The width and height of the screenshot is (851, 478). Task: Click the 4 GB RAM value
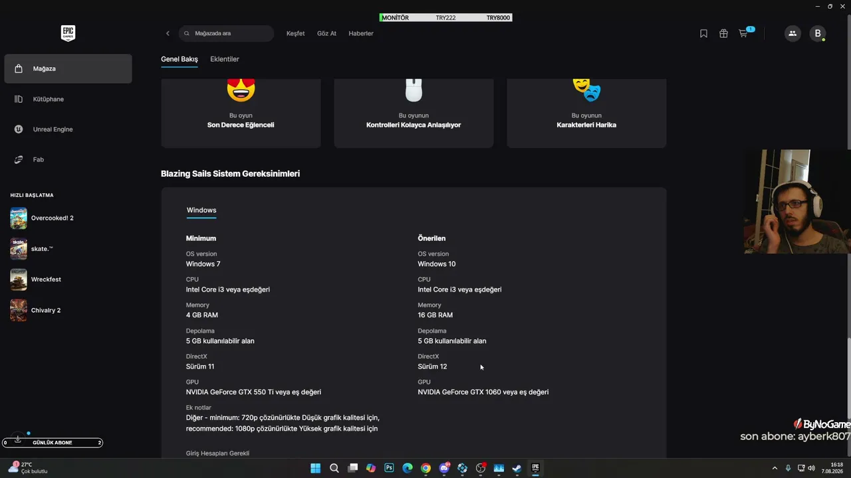[202, 315]
